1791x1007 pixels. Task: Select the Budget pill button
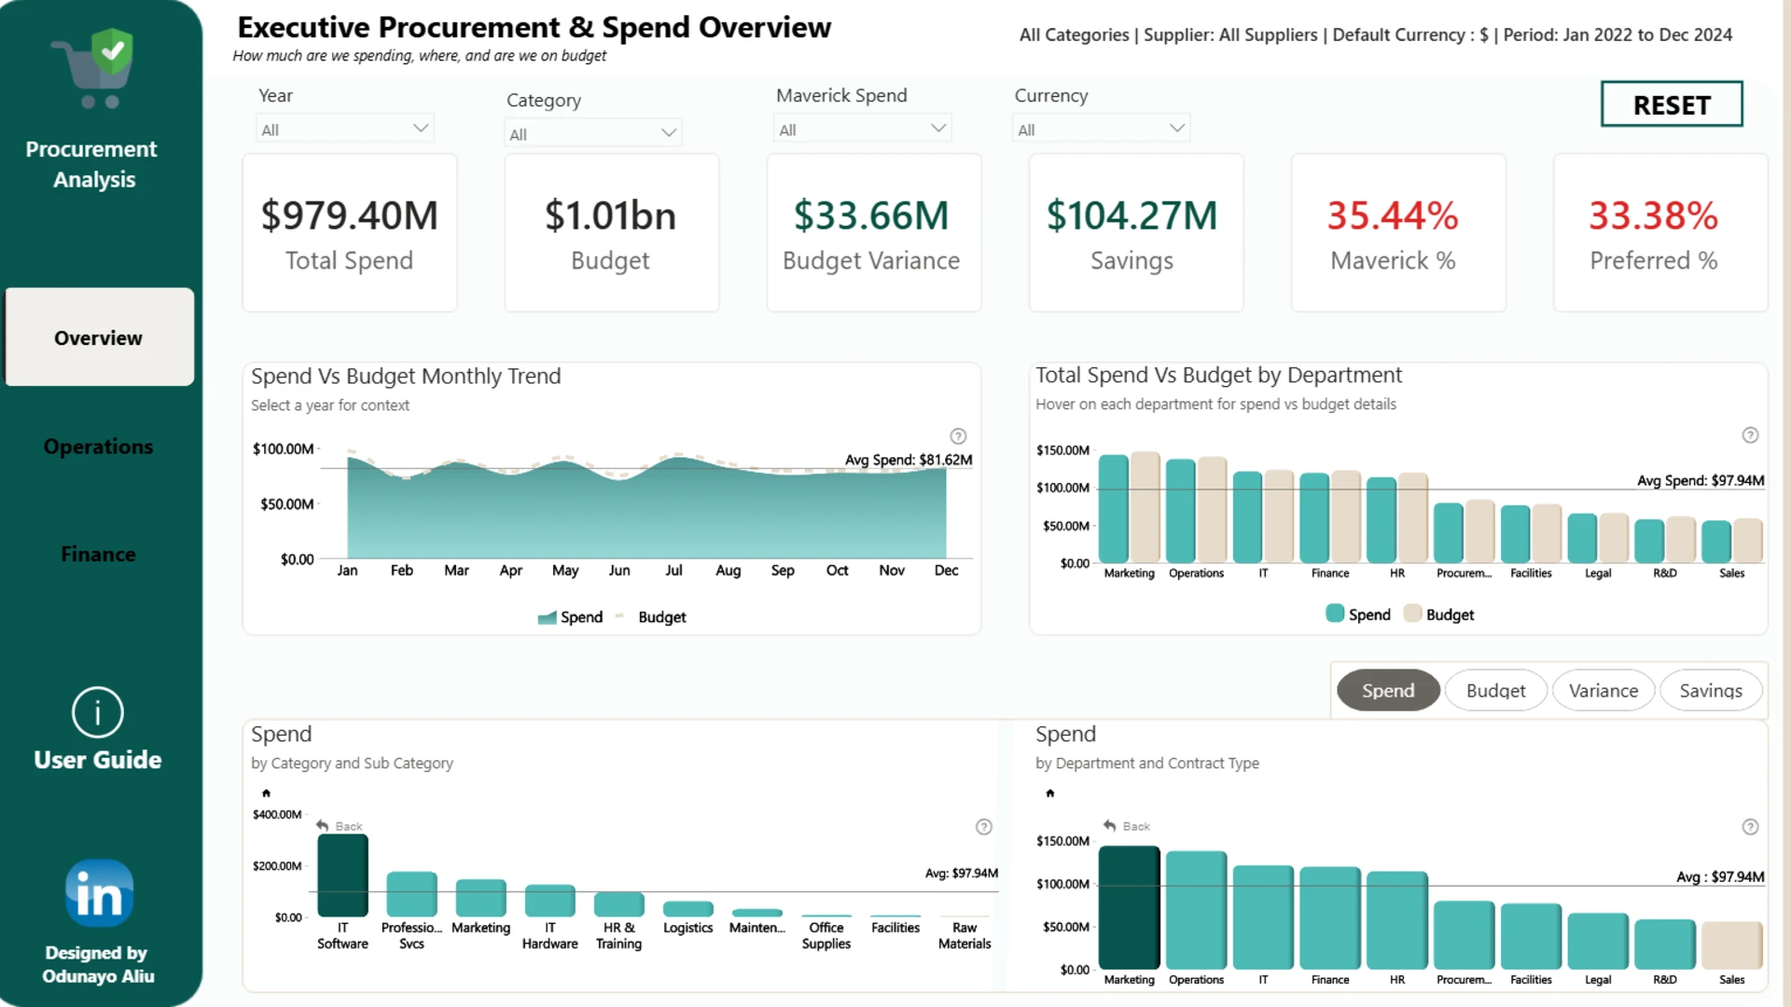click(1495, 691)
